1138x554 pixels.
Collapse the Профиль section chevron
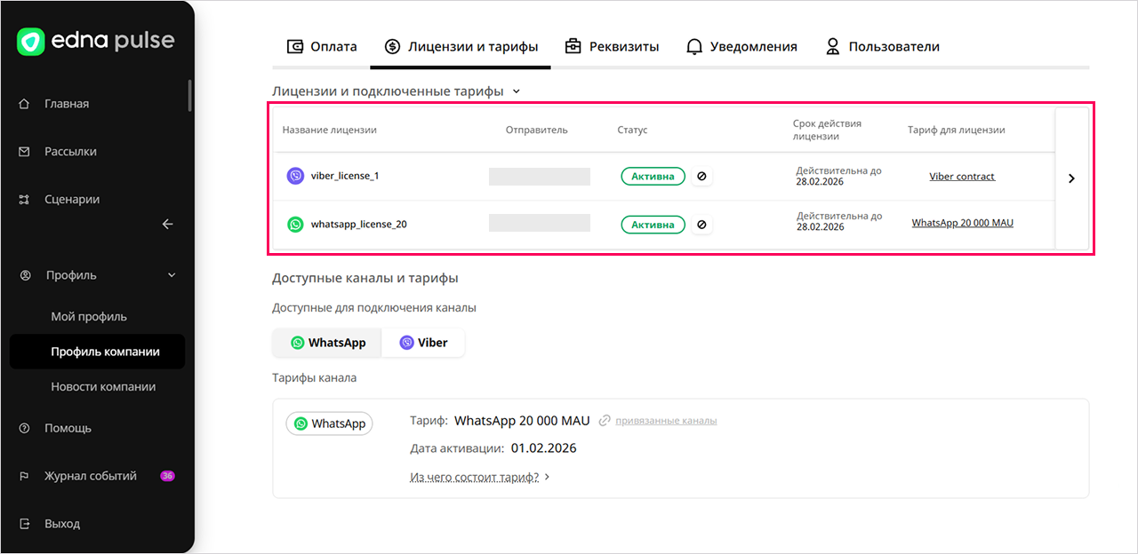[172, 275]
